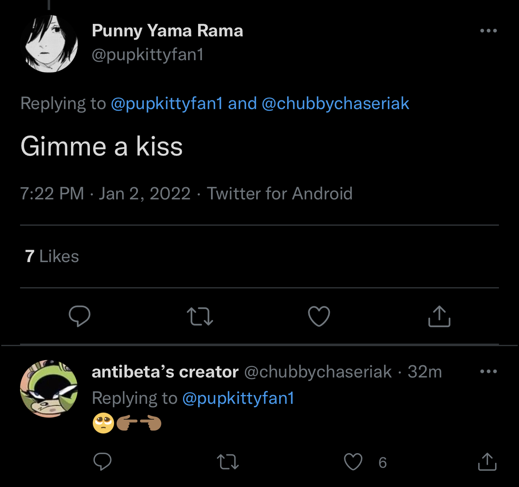Open the Twitter for Android source label

click(x=280, y=194)
